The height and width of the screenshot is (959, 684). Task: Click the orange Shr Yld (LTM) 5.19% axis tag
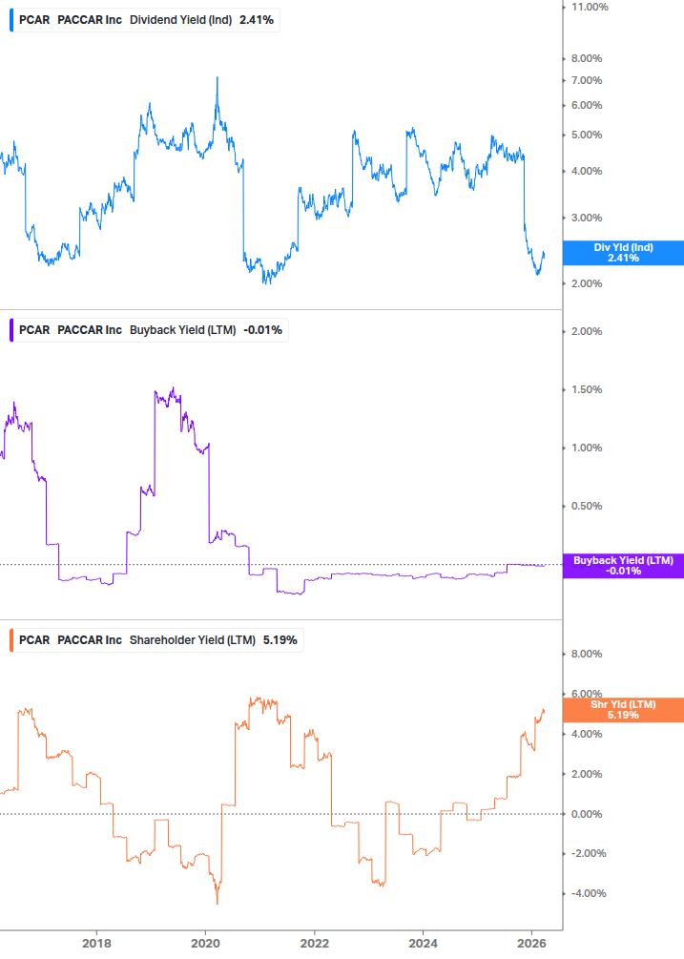tap(623, 710)
